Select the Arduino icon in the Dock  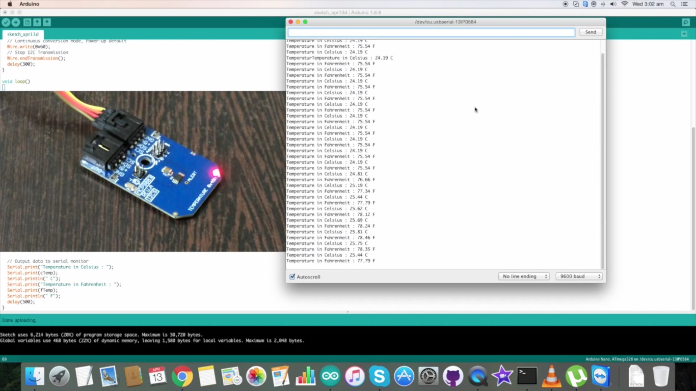pos(330,377)
